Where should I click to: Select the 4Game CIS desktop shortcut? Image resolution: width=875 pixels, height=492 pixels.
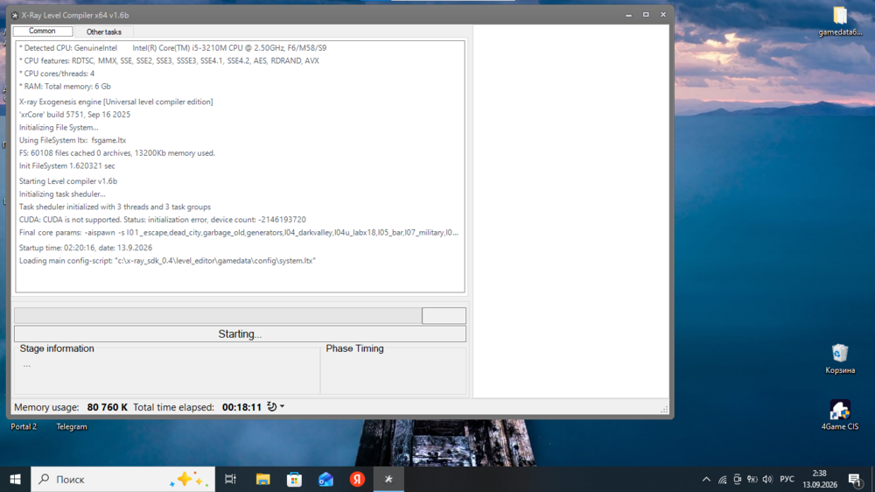coord(840,415)
